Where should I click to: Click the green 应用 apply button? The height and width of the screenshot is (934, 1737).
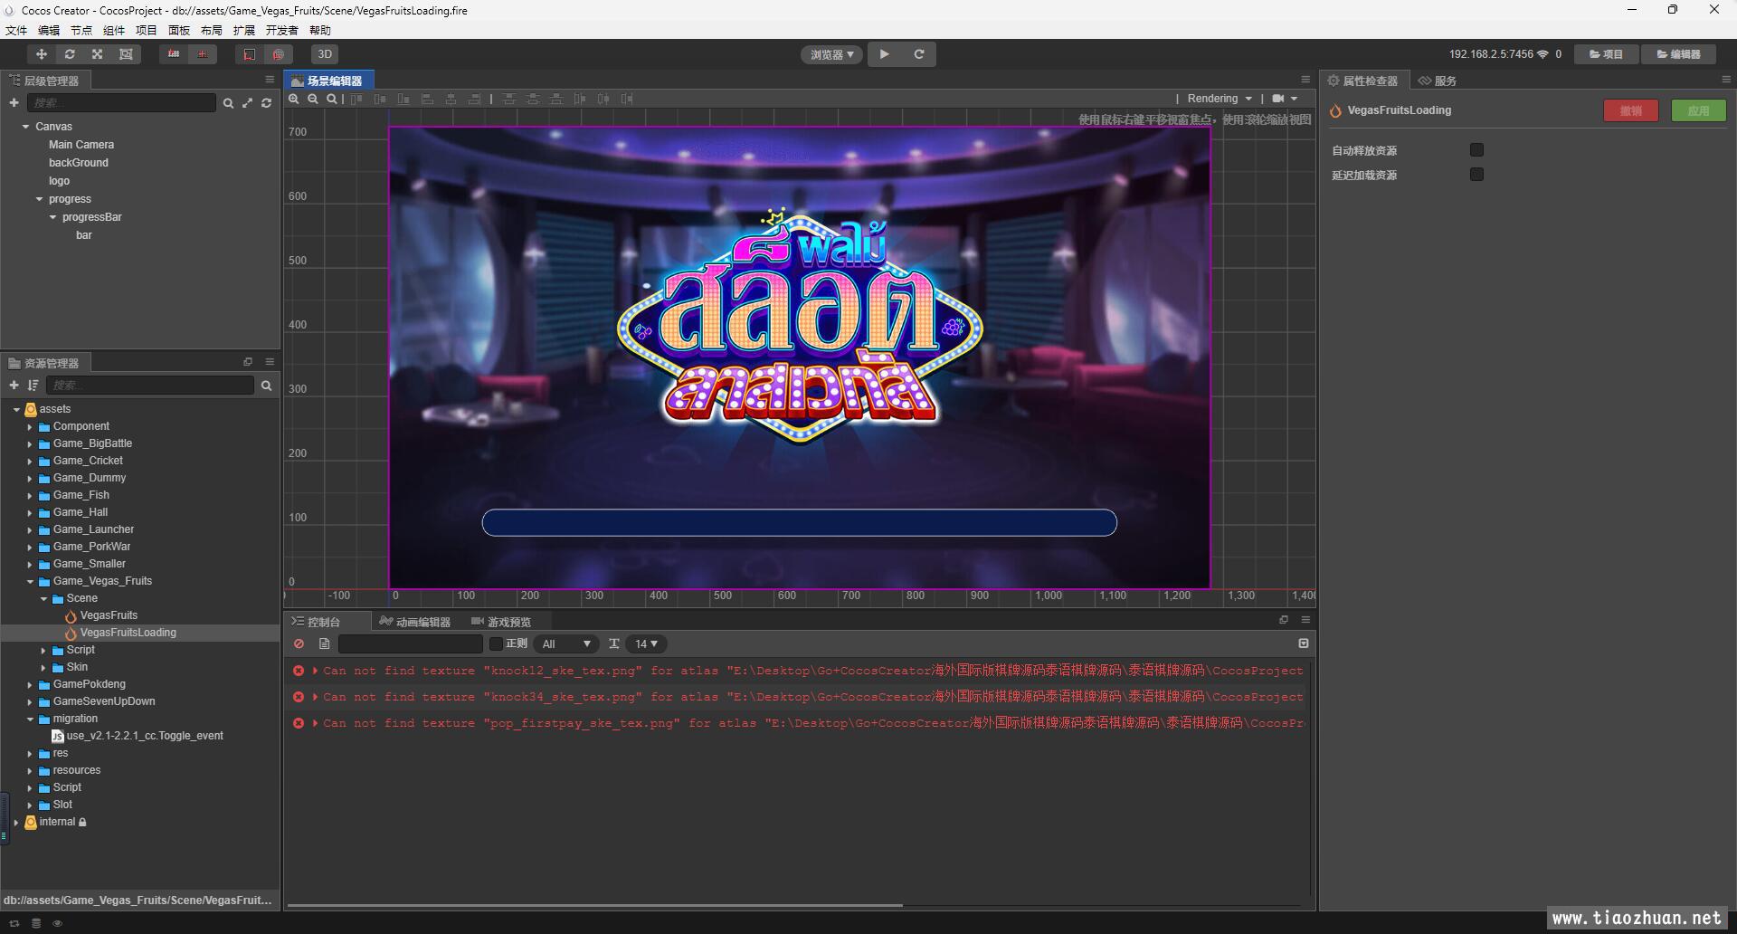point(1698,110)
